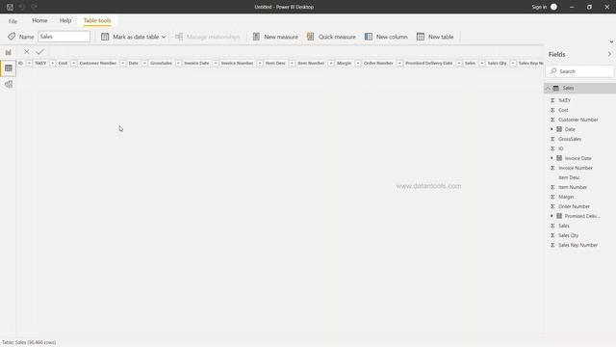Image resolution: width=616 pixels, height=347 pixels.
Task: Open the GrossSales column filter dropdown
Action: tap(178, 64)
